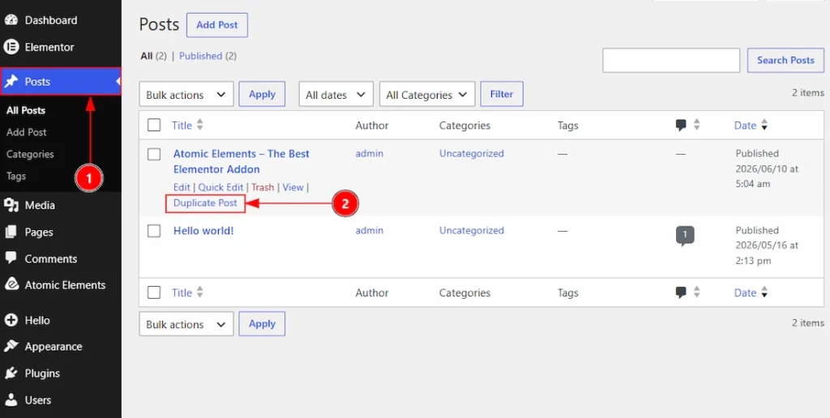Open Tags submenu item

coord(16,177)
